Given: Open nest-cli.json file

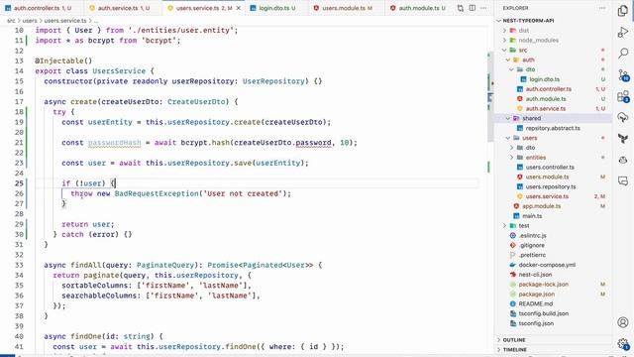Looking at the screenshot, I should pyautogui.click(x=535, y=275).
